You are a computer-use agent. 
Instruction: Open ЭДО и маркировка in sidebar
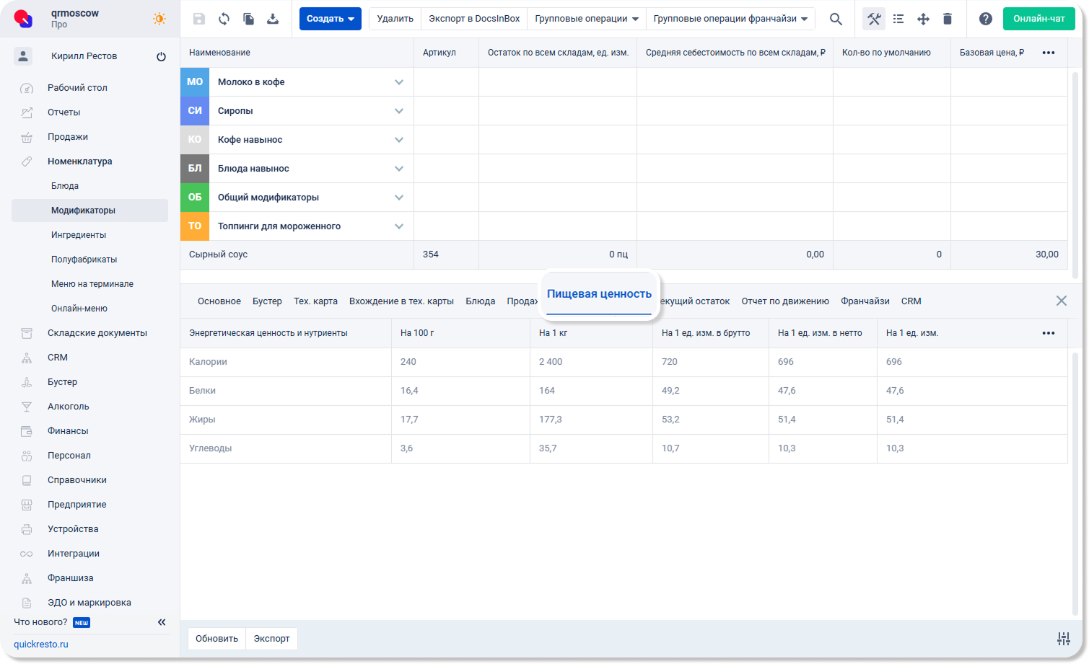pyautogui.click(x=89, y=603)
